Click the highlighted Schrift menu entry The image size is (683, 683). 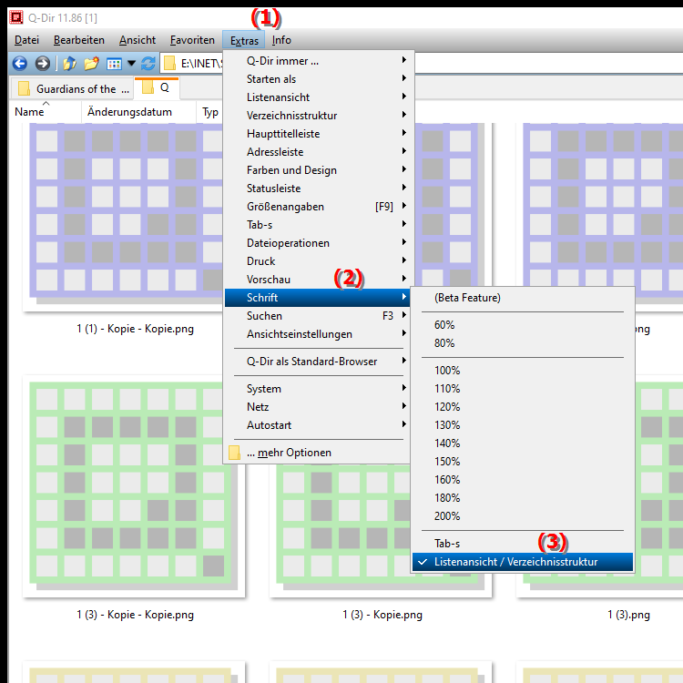(317, 298)
